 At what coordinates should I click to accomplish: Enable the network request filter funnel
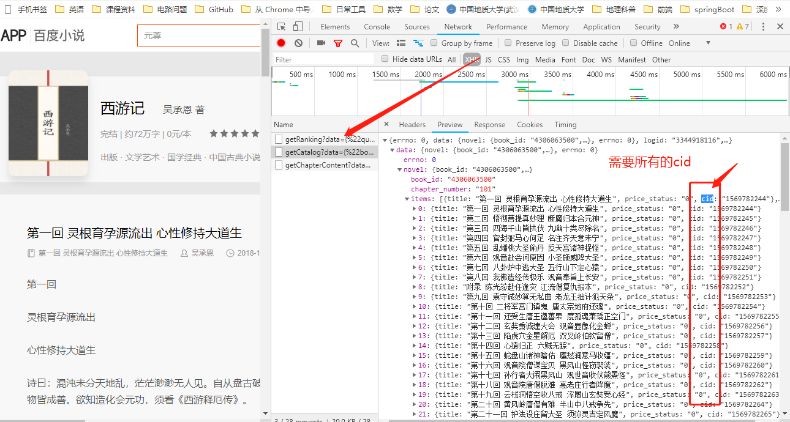[338, 43]
